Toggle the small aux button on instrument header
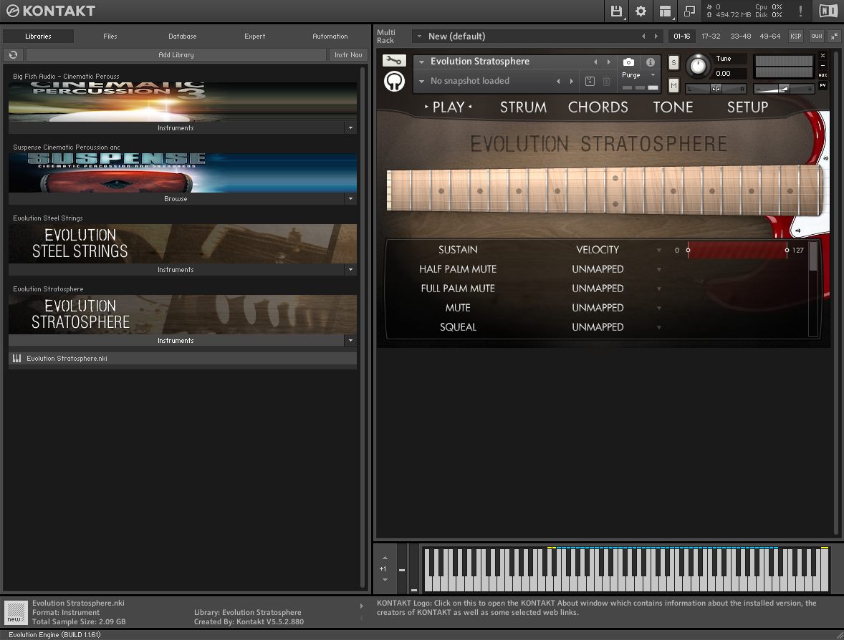 coord(823,75)
